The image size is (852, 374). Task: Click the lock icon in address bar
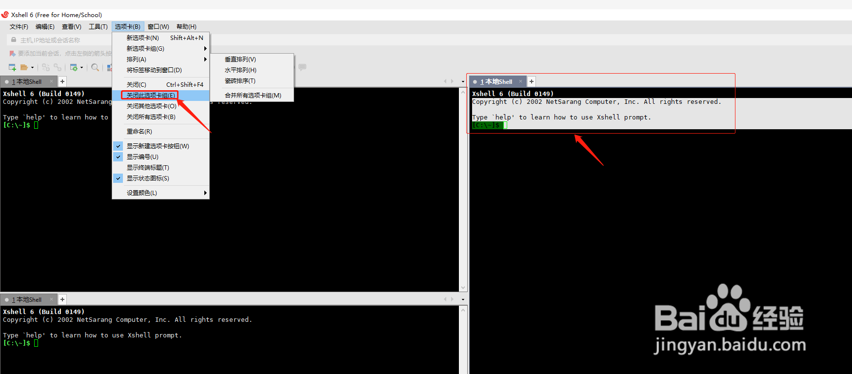(14, 40)
